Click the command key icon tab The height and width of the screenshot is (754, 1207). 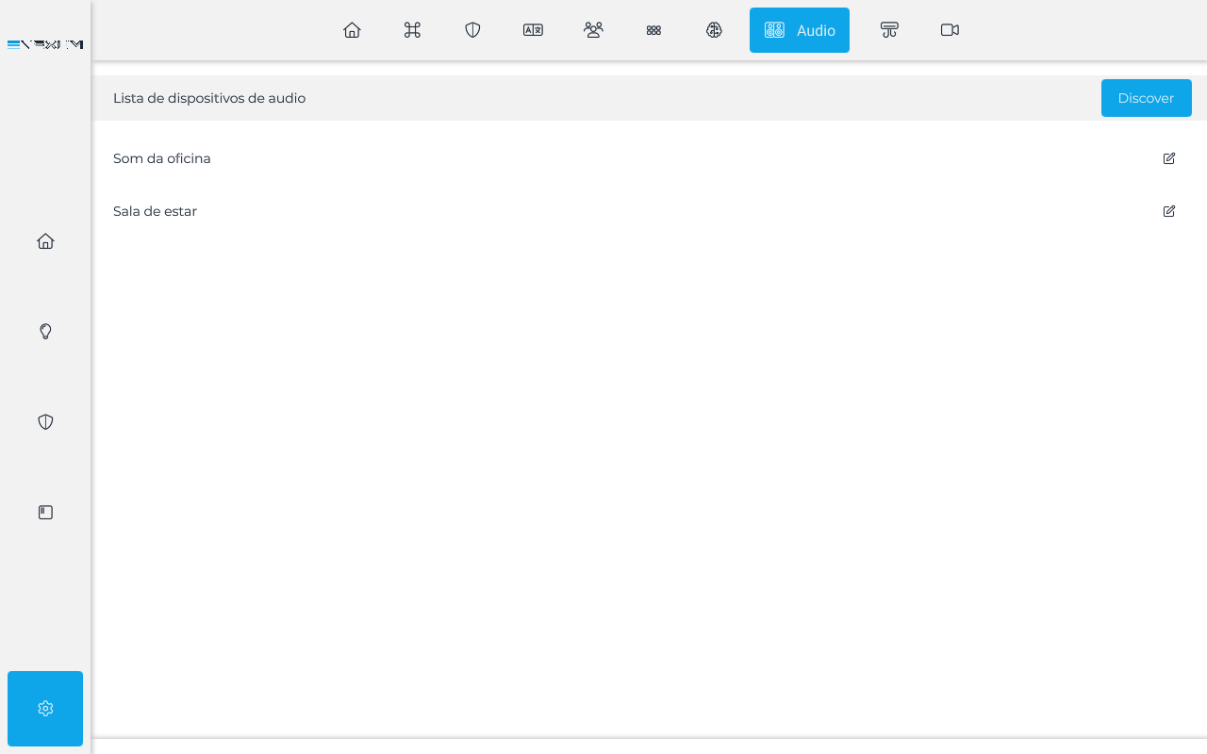pyautogui.click(x=412, y=30)
